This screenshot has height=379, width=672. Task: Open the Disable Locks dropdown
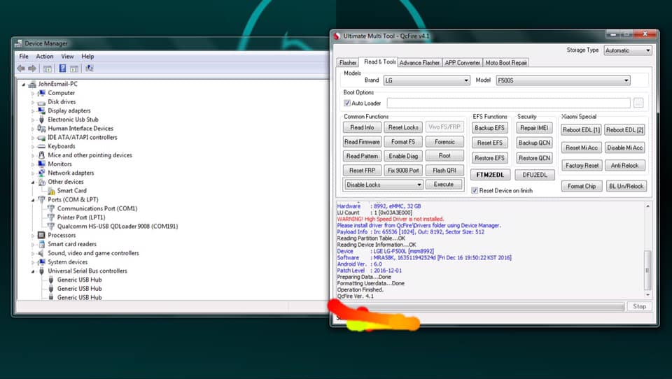pos(384,185)
